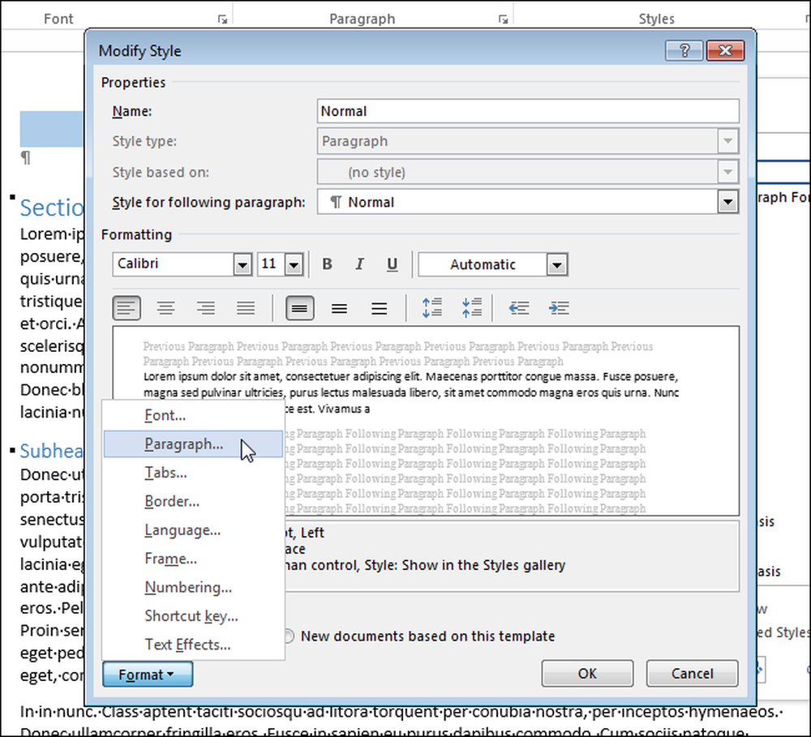The width and height of the screenshot is (811, 737).
Task: Click decrease indent icon
Action: coord(519,309)
